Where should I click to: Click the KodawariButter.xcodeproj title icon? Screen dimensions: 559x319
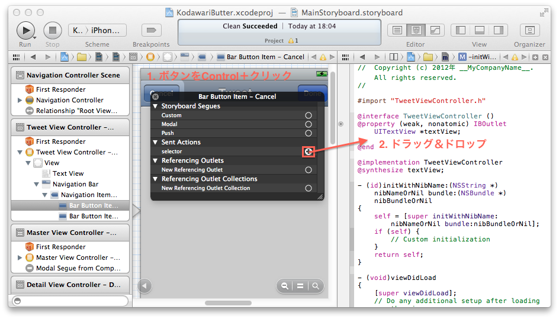pyautogui.click(x=169, y=13)
